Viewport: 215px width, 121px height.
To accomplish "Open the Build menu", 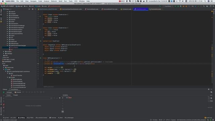I will pyautogui.click(x=60, y=1).
